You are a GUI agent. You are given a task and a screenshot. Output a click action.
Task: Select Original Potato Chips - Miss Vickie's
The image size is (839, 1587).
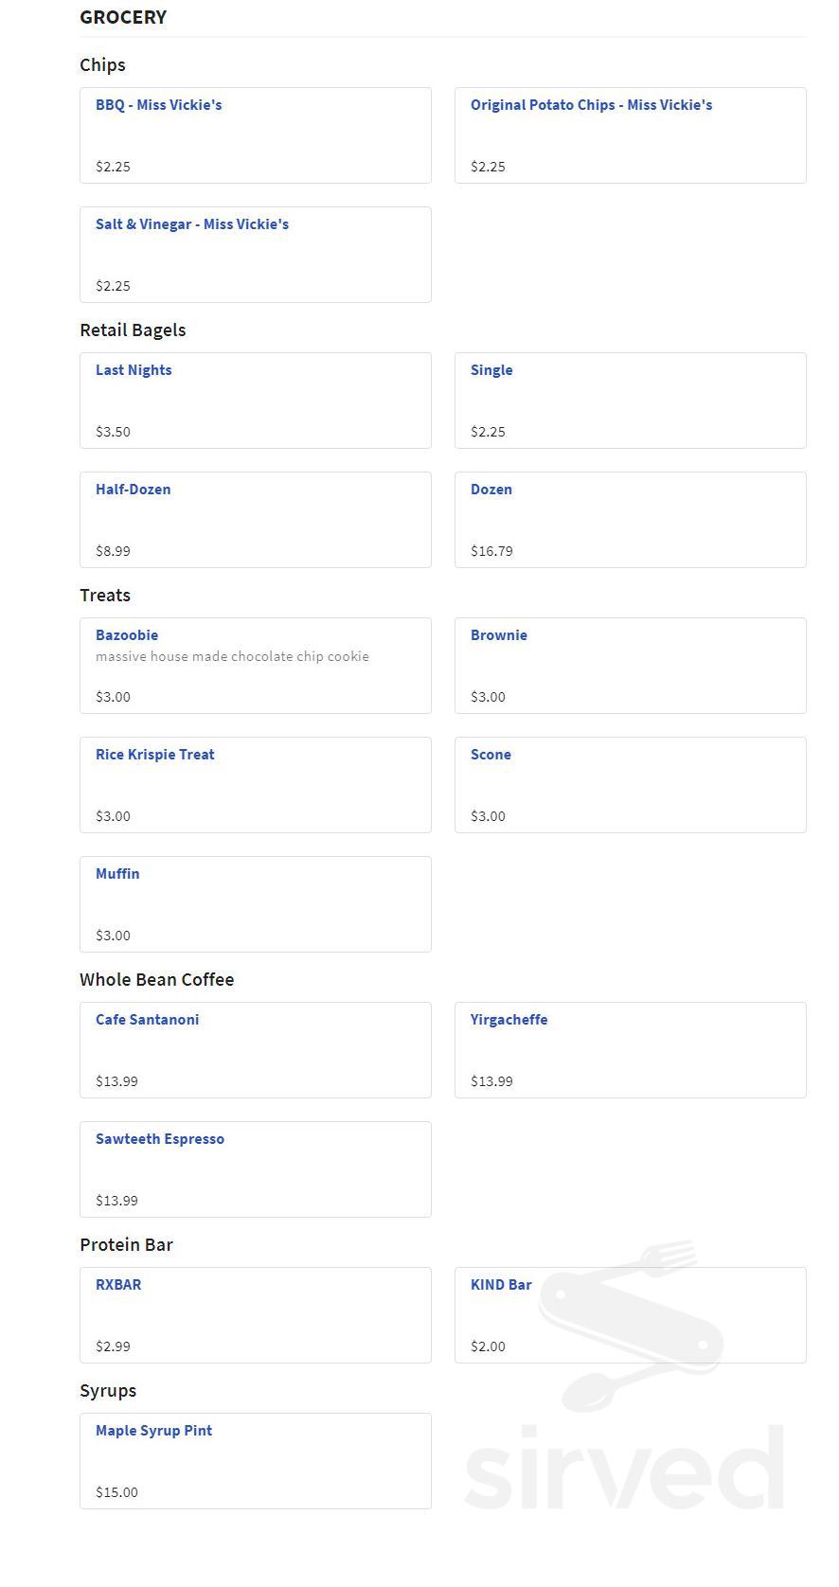coord(631,135)
